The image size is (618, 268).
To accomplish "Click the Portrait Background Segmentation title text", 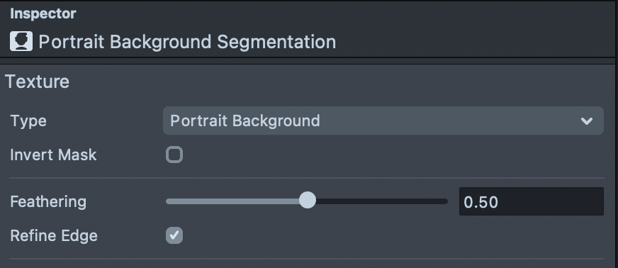I will click(x=187, y=42).
